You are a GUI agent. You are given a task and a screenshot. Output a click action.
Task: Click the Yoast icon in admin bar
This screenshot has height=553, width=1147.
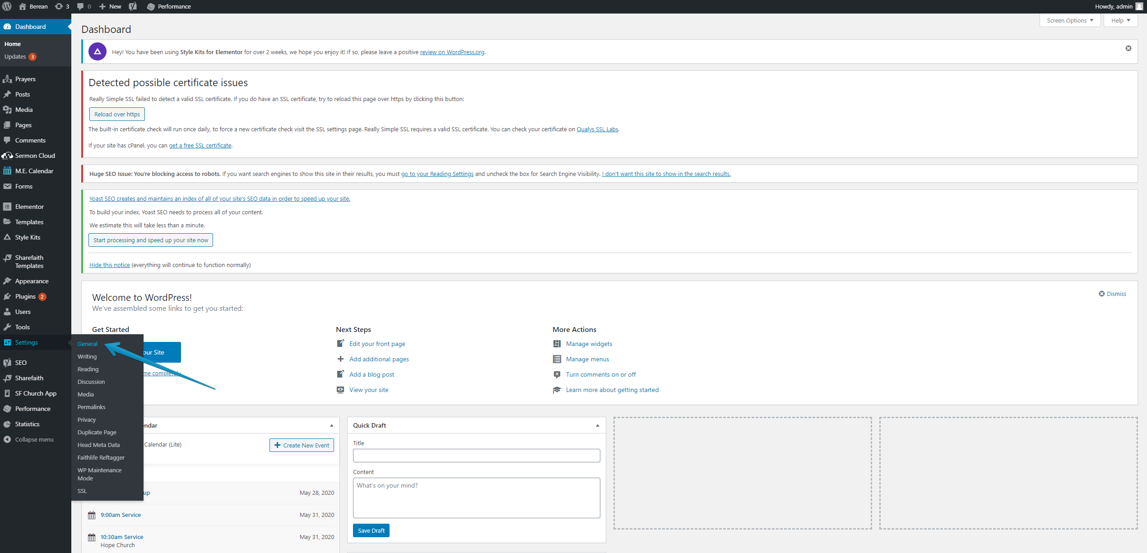[x=133, y=6]
